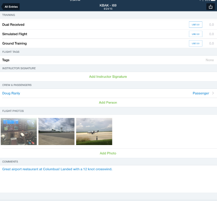This screenshot has height=201, width=217.
Task: Select the Simulated Flight label
Action: [15, 34]
